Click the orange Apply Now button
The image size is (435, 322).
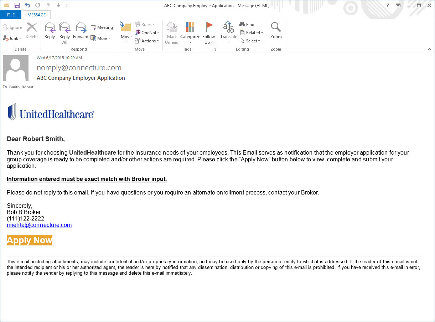pyautogui.click(x=30, y=240)
